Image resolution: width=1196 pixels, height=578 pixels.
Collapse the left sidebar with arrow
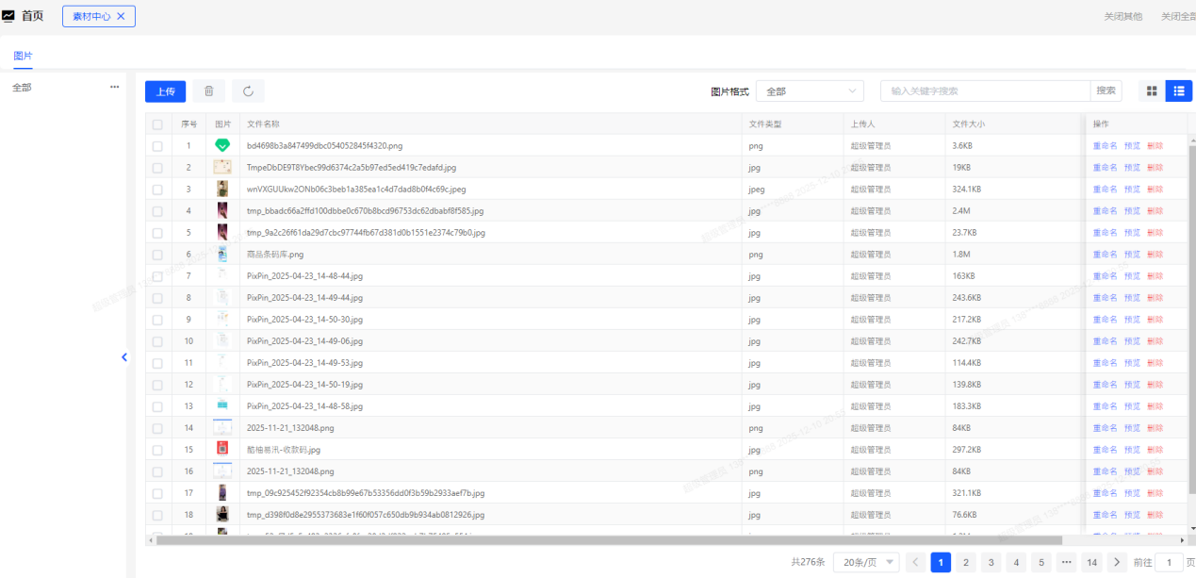(x=124, y=357)
